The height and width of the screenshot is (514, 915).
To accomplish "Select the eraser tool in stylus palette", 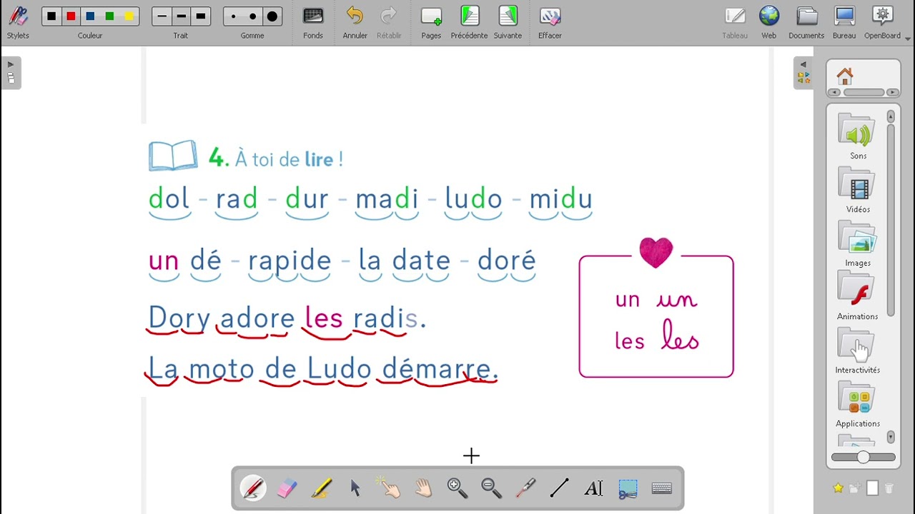I will (287, 488).
